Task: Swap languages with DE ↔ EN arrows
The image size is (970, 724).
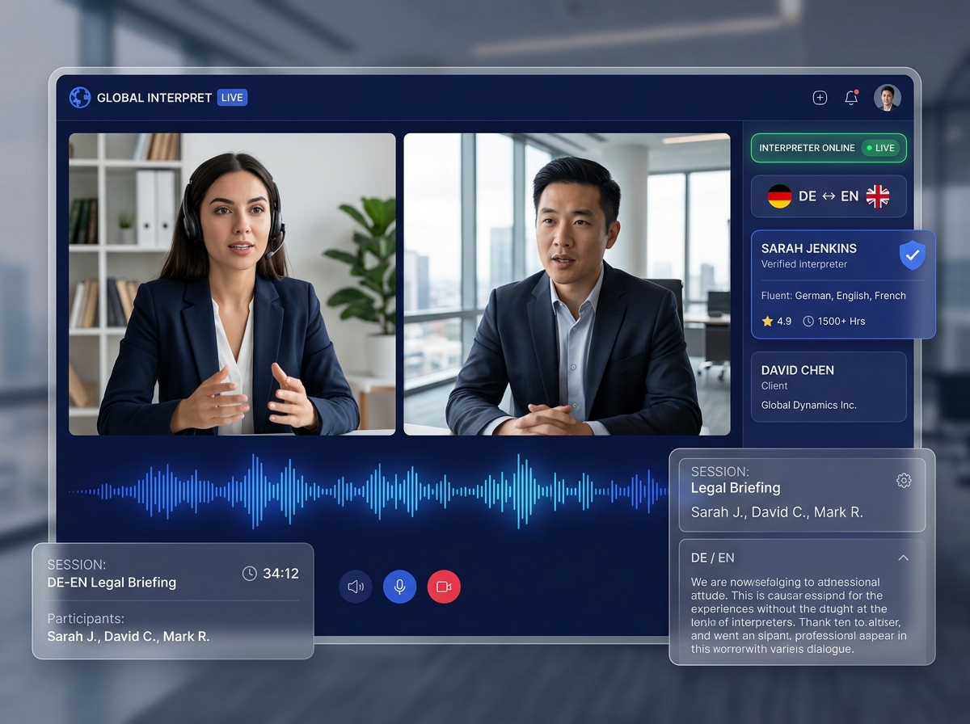Action: click(828, 196)
